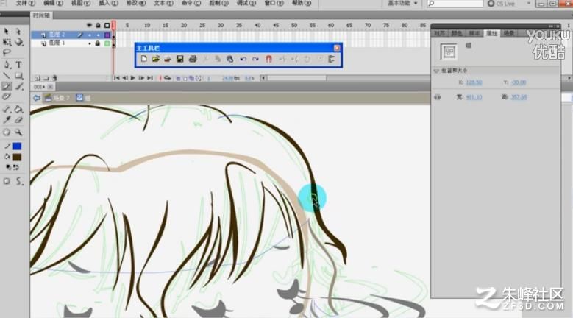This screenshot has width=573, height=318.
Task: Select the Selection arrow tool
Action: pyautogui.click(x=6, y=32)
